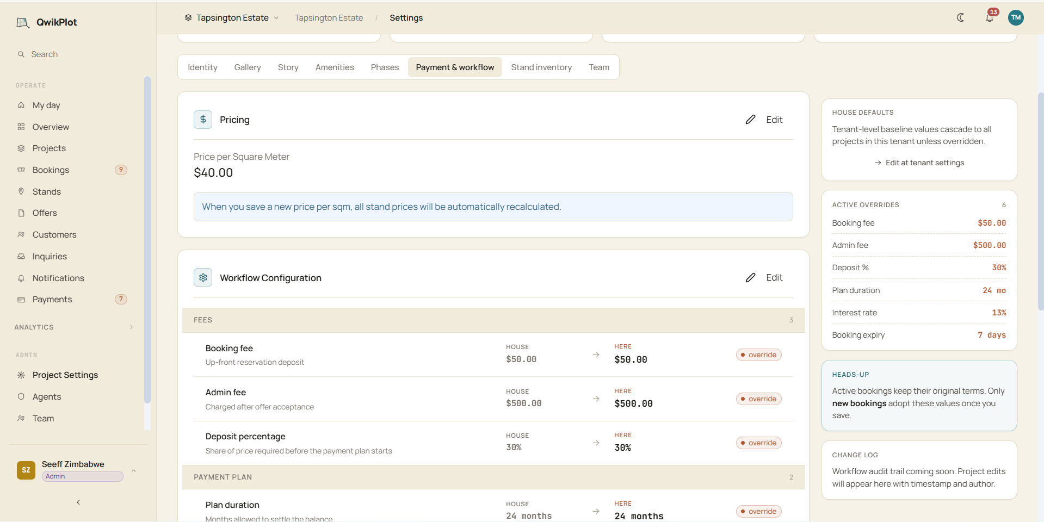This screenshot has height=522, width=1044.
Task: Select the Payment & workflow tab
Action: point(455,67)
